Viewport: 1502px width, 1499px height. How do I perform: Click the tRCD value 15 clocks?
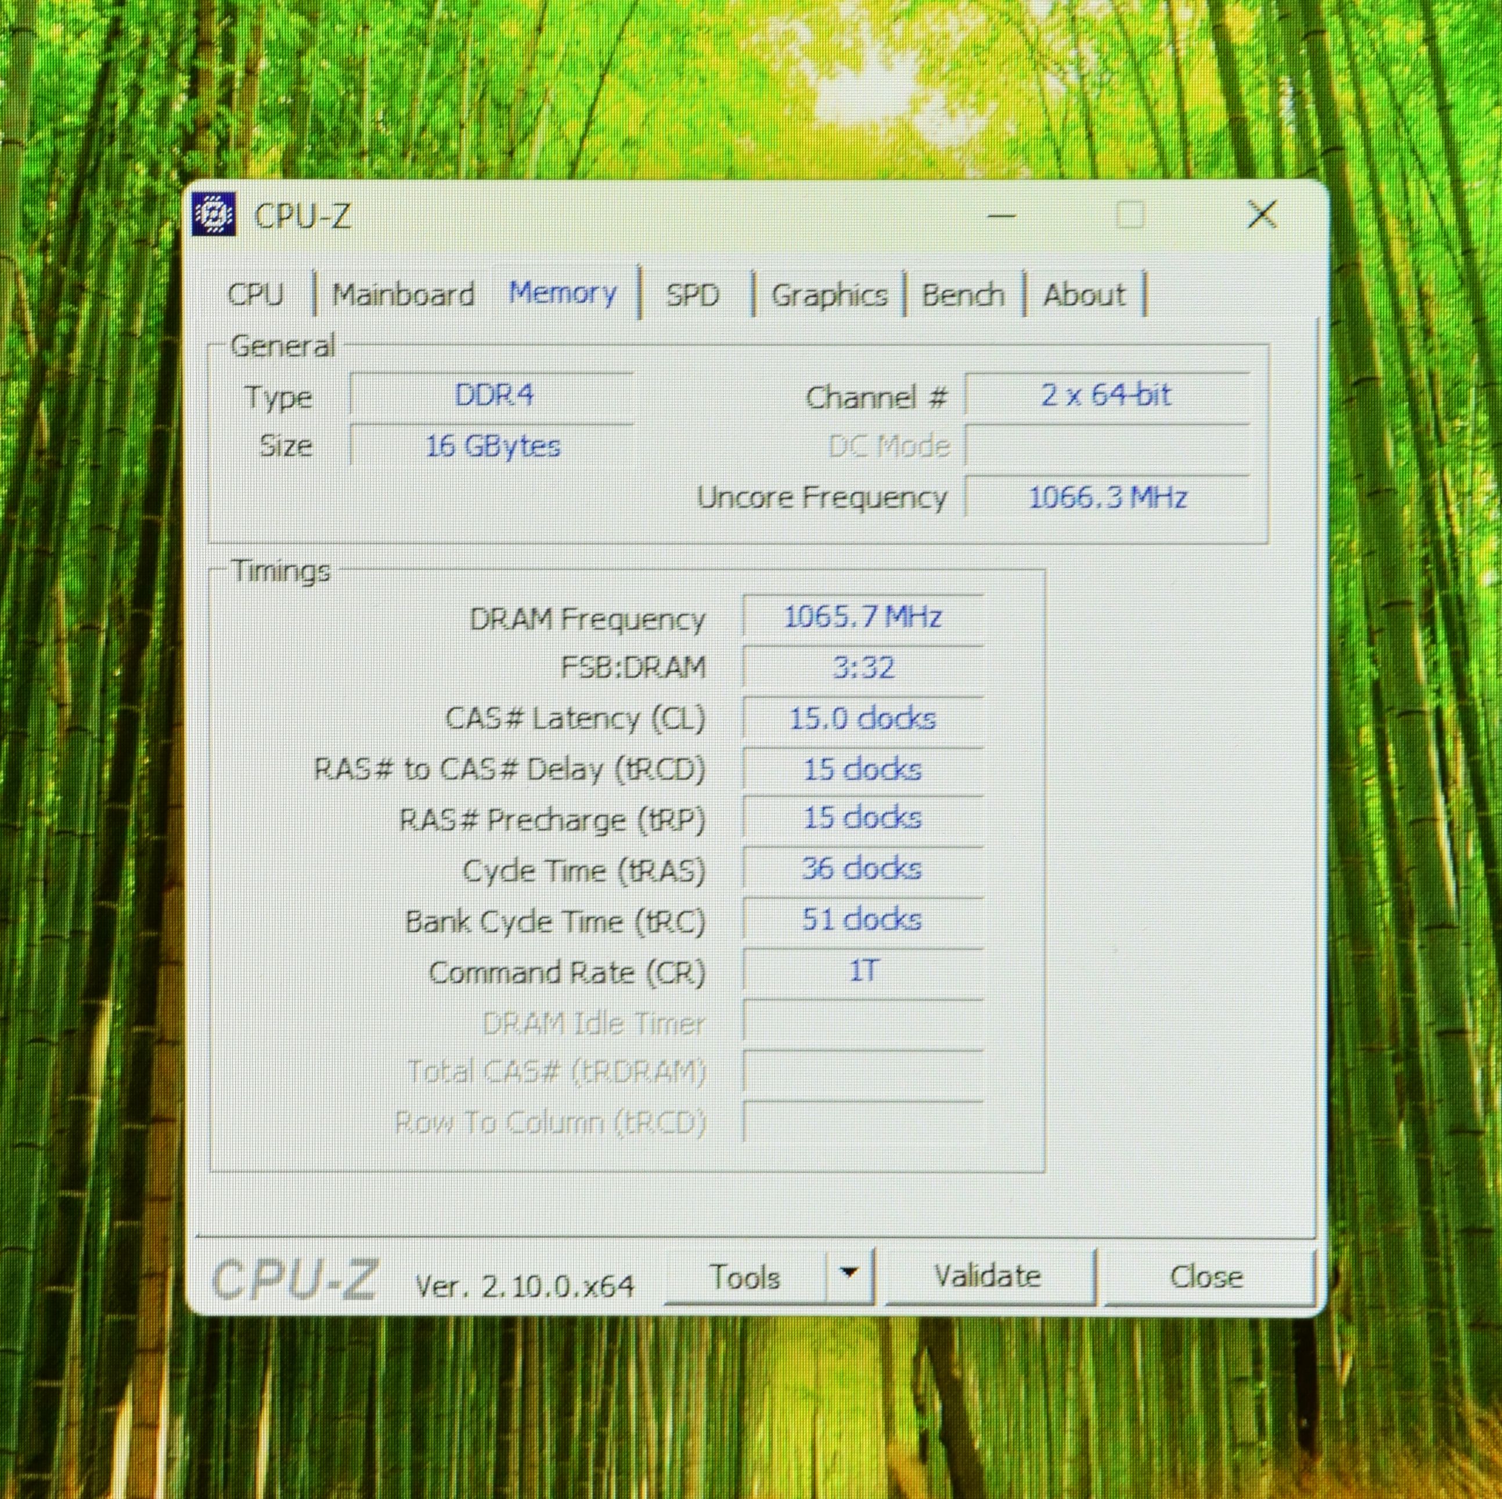click(863, 768)
